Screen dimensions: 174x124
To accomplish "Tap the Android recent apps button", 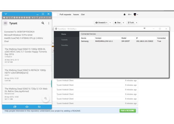I will [x=15, y=107].
